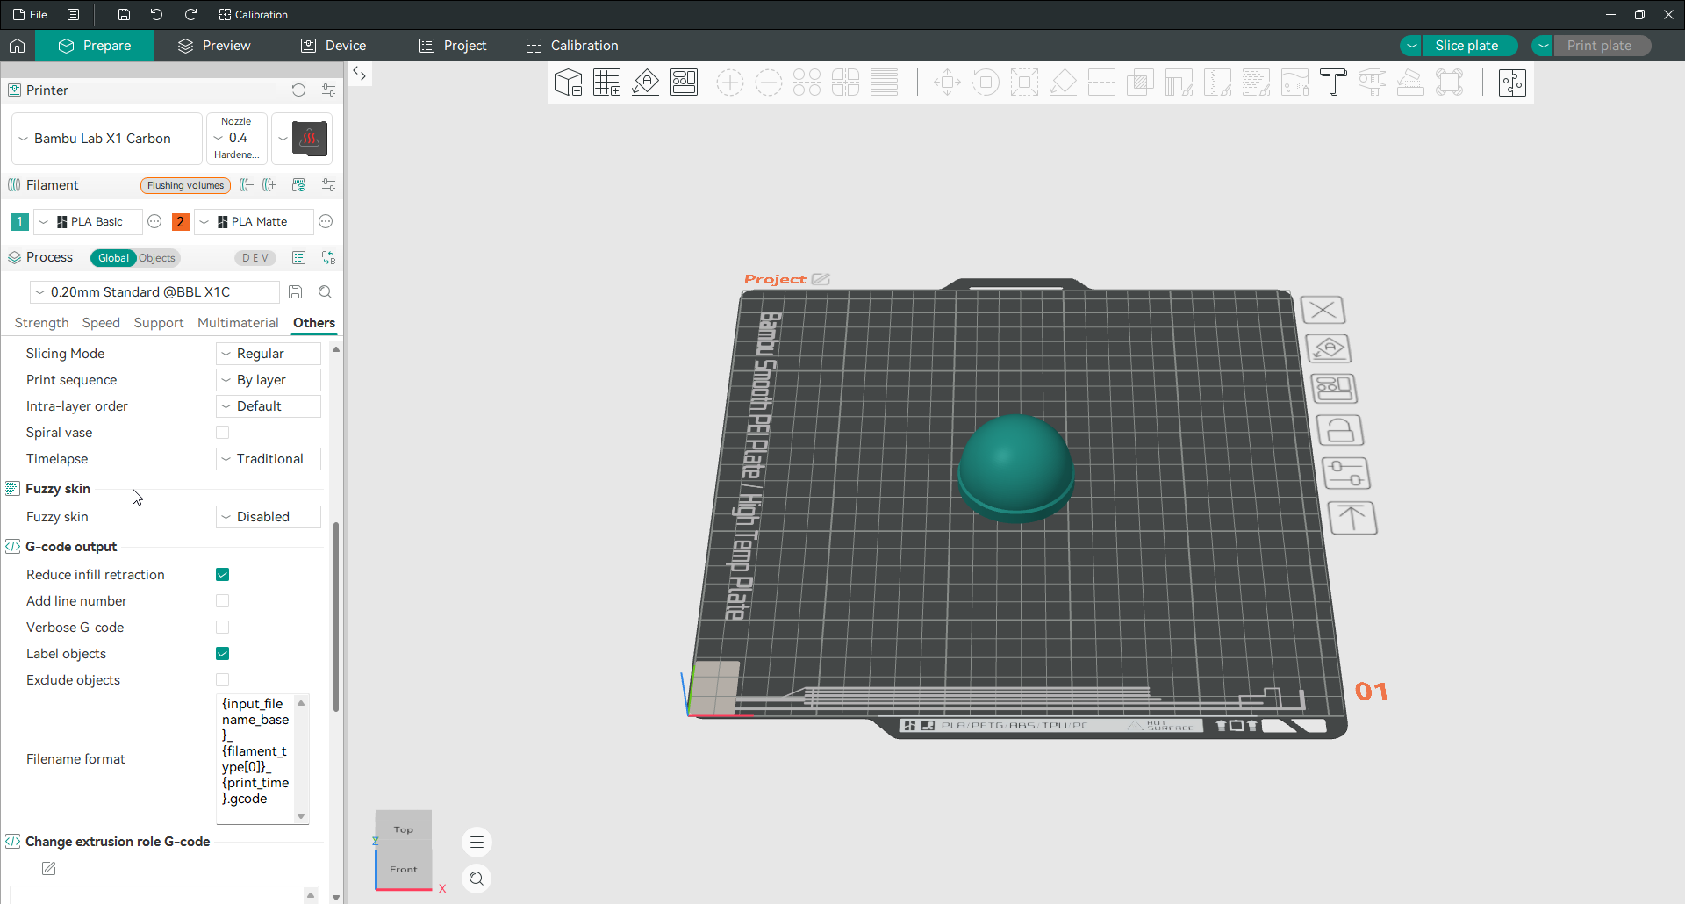
Task: Click filament 2 orange color swatch
Action: click(181, 222)
